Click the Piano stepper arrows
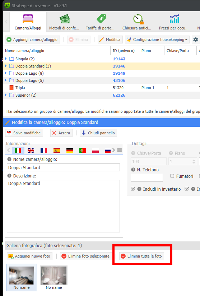 [194, 161]
